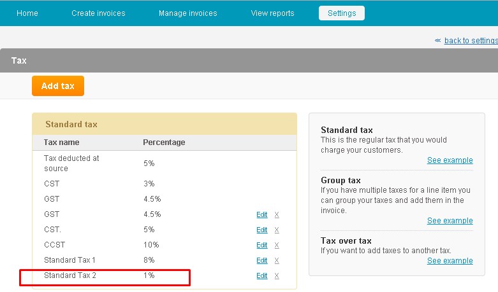Edit Standard Tax 1 entry
Screen dimensions: 498x292
click(x=261, y=260)
